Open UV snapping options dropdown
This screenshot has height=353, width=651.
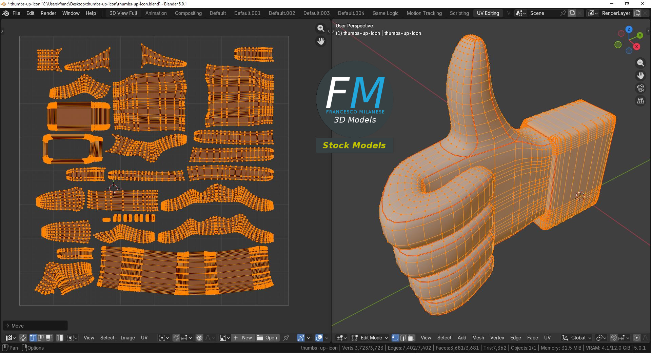point(186,338)
